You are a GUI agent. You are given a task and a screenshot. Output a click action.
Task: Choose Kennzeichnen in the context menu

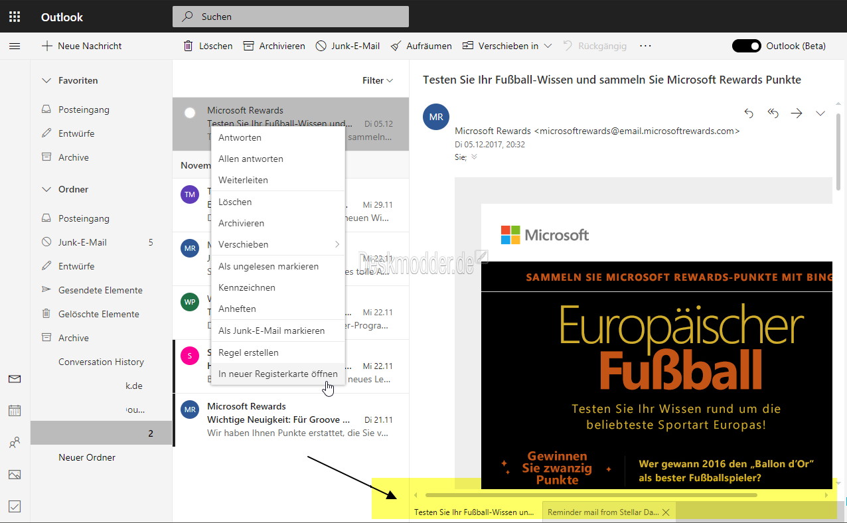(278, 287)
